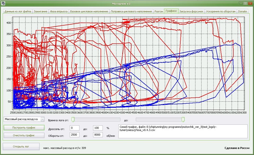Click the 'Построить график' button
Screen dimensions: 254x155
point(24,128)
